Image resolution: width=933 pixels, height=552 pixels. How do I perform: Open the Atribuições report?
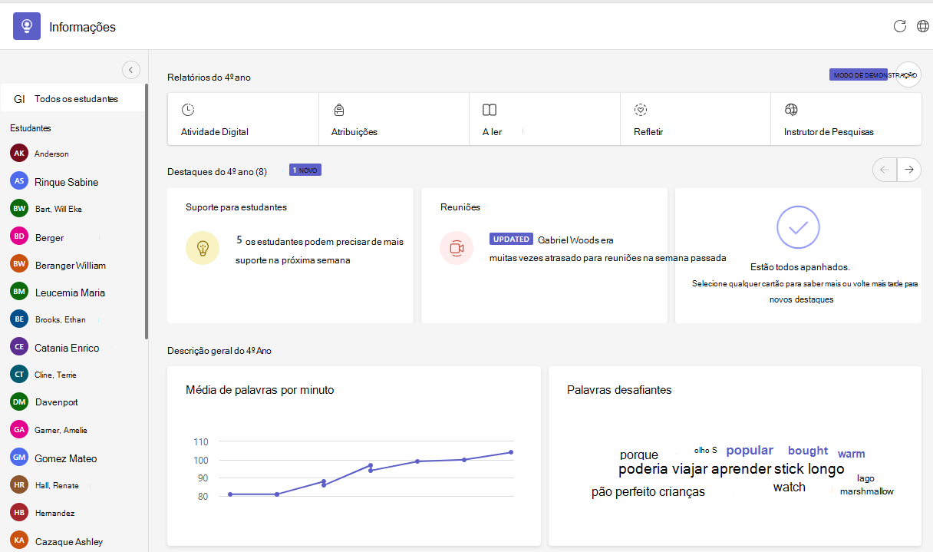click(394, 119)
